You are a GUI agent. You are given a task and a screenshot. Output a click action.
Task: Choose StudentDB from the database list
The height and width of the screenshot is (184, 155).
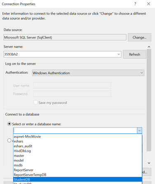(x=77, y=179)
